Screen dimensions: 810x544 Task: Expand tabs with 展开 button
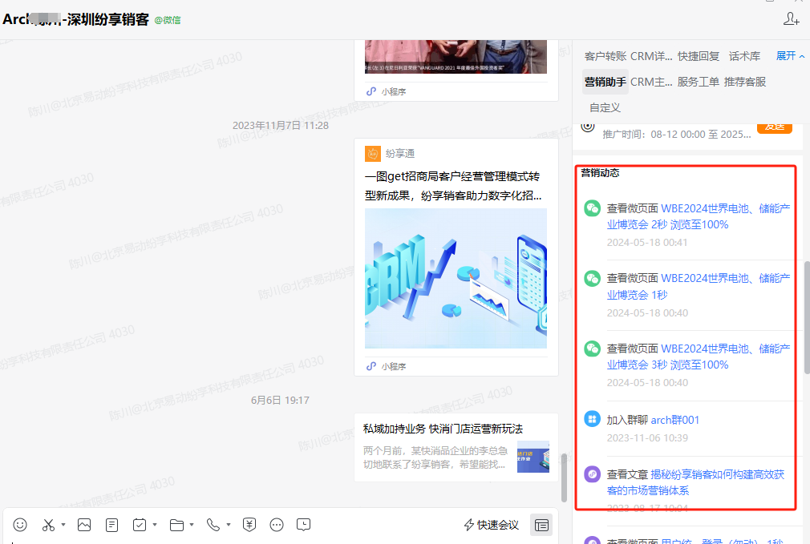tap(790, 56)
